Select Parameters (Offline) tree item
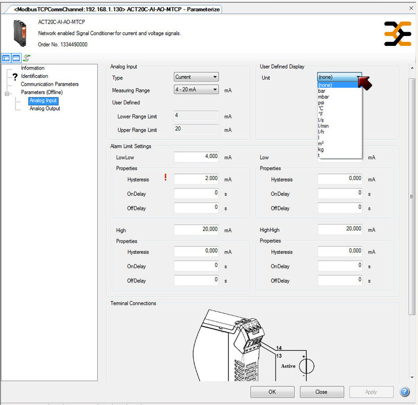This screenshot has width=418, height=405. pos(42,92)
